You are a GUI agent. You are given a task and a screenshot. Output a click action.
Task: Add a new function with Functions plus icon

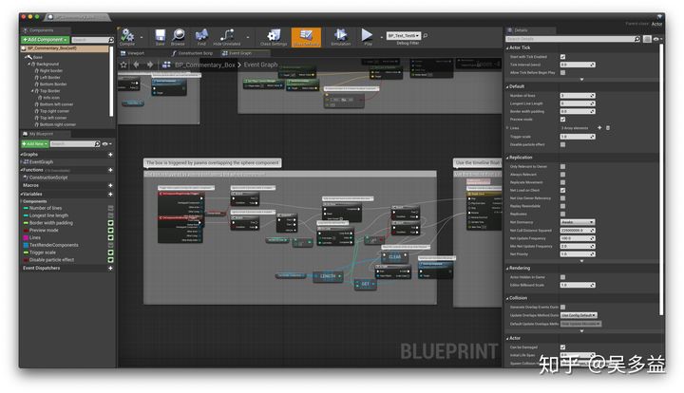(x=110, y=170)
